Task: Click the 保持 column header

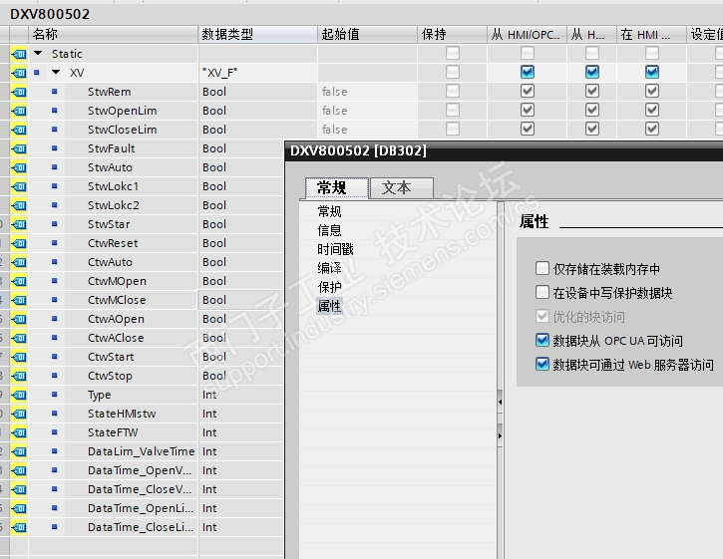Action: tap(452, 35)
